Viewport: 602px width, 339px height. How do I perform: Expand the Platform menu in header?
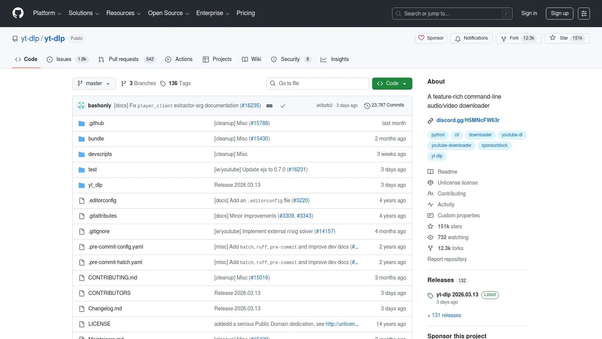coord(47,13)
